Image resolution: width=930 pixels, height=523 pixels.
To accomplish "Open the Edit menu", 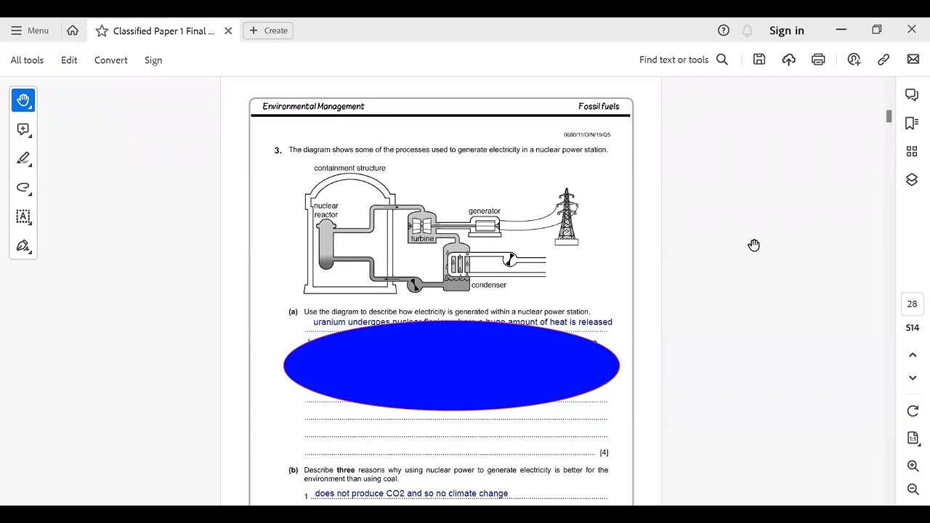I will pos(69,60).
